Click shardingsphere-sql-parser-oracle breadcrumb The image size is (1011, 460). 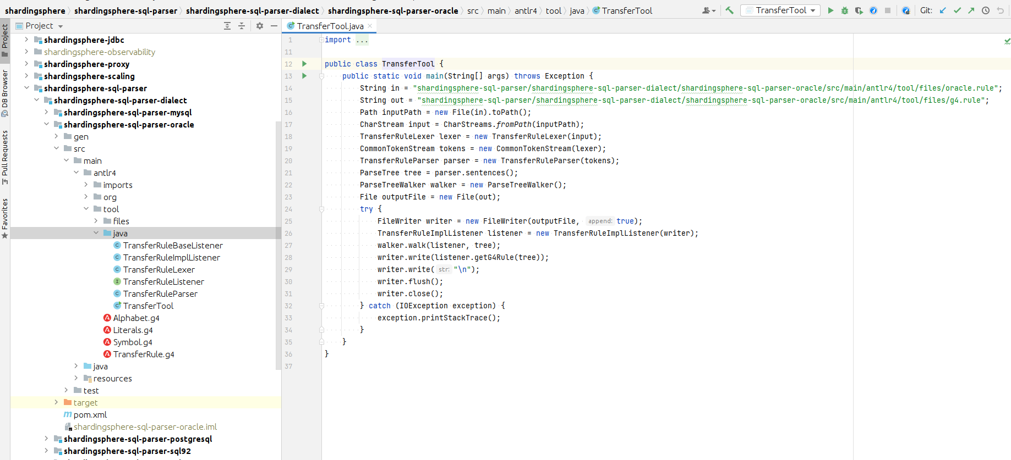point(393,11)
